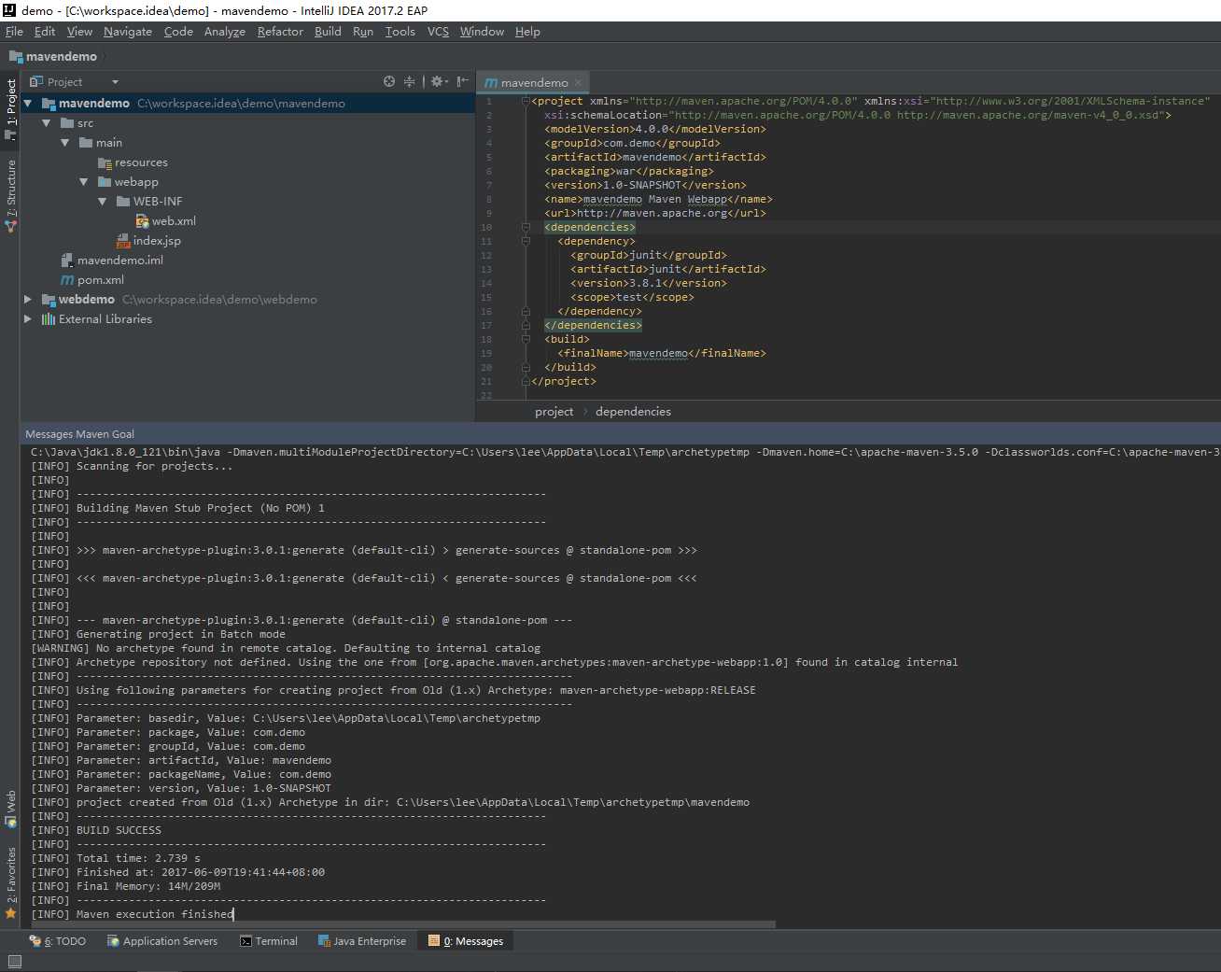
Task: Expand External Libraries node
Action: click(x=28, y=319)
